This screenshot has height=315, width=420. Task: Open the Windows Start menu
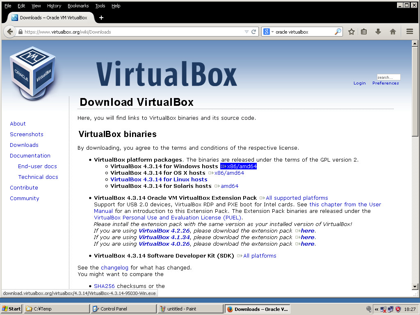[x=11, y=309]
